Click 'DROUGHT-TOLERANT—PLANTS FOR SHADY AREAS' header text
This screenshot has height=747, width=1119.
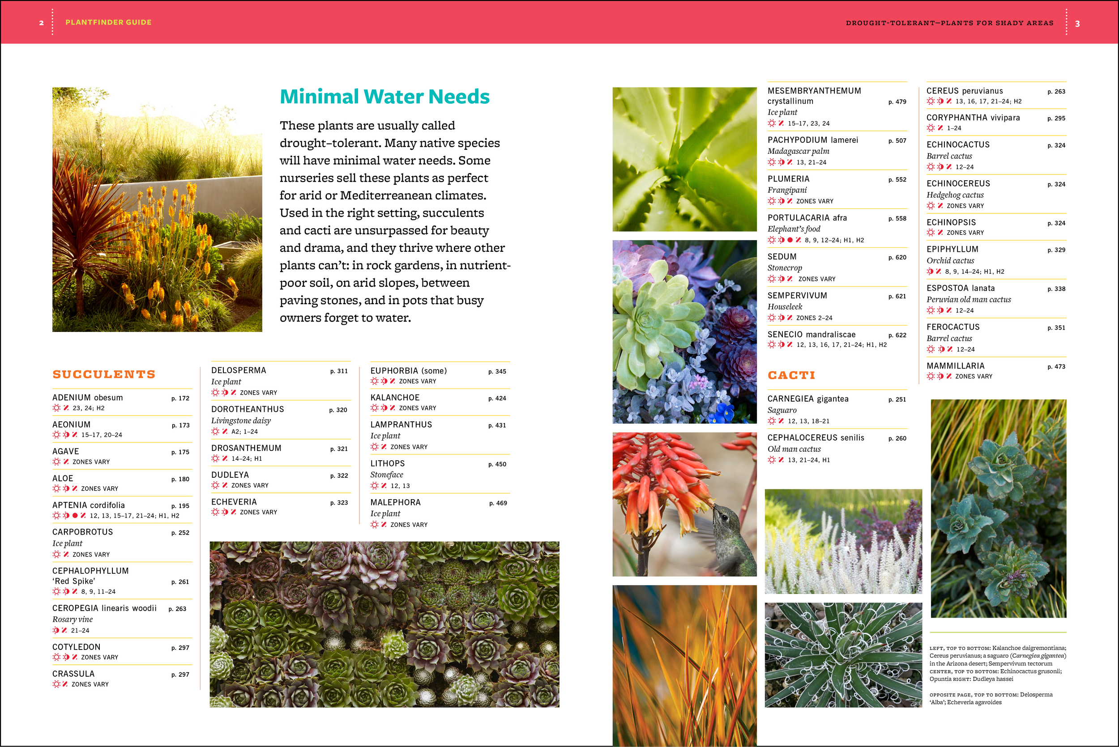point(950,23)
